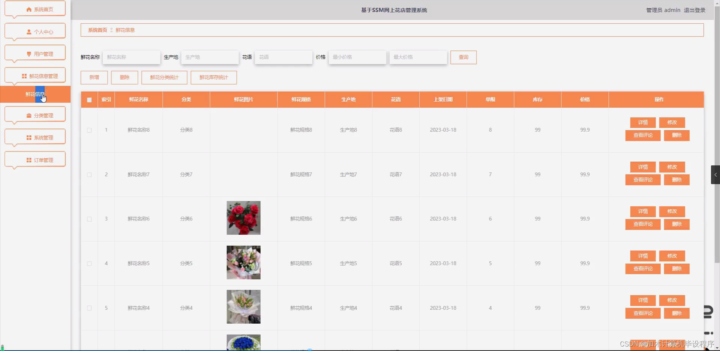
Task: Click the 鲜花库存统计 button
Action: pyautogui.click(x=213, y=78)
